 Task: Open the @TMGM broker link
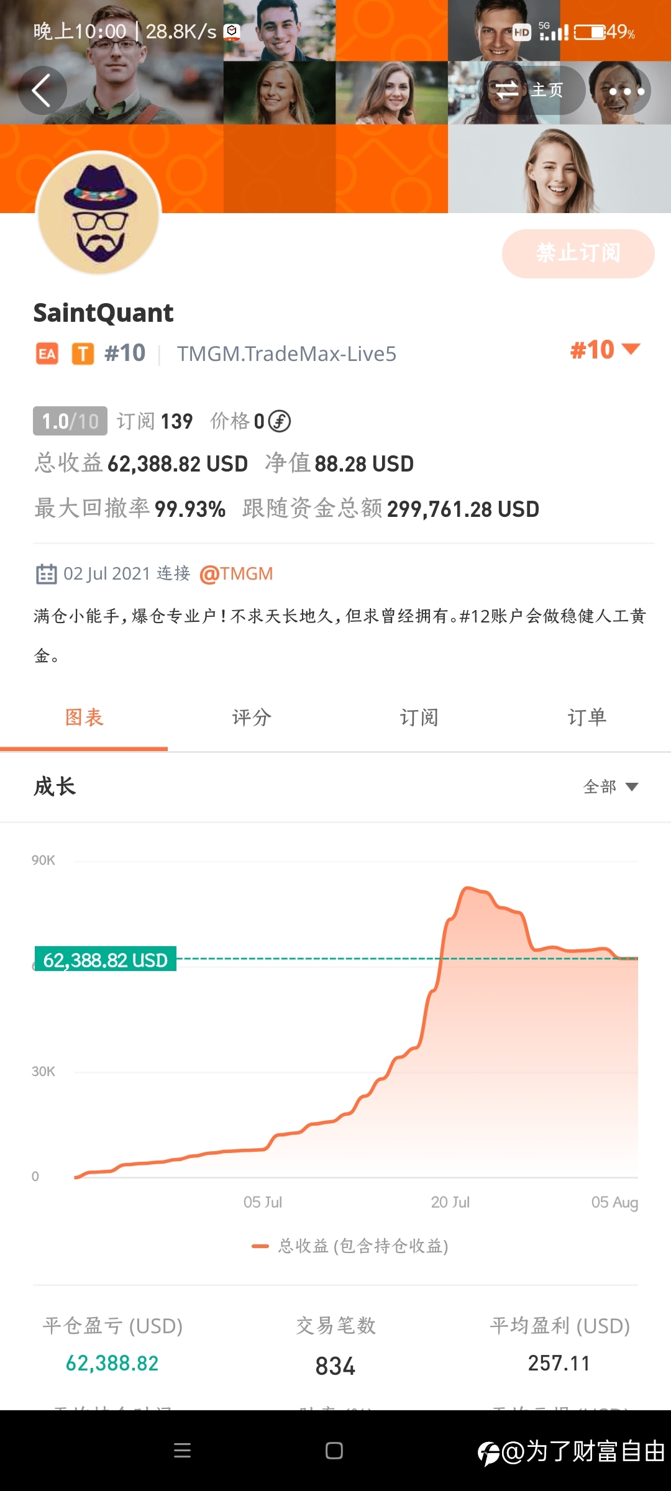tap(236, 573)
